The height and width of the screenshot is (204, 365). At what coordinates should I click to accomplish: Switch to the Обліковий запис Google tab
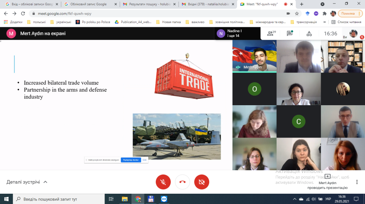[89, 4]
